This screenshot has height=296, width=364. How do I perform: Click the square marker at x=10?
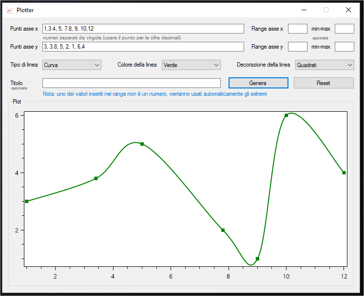click(286, 115)
